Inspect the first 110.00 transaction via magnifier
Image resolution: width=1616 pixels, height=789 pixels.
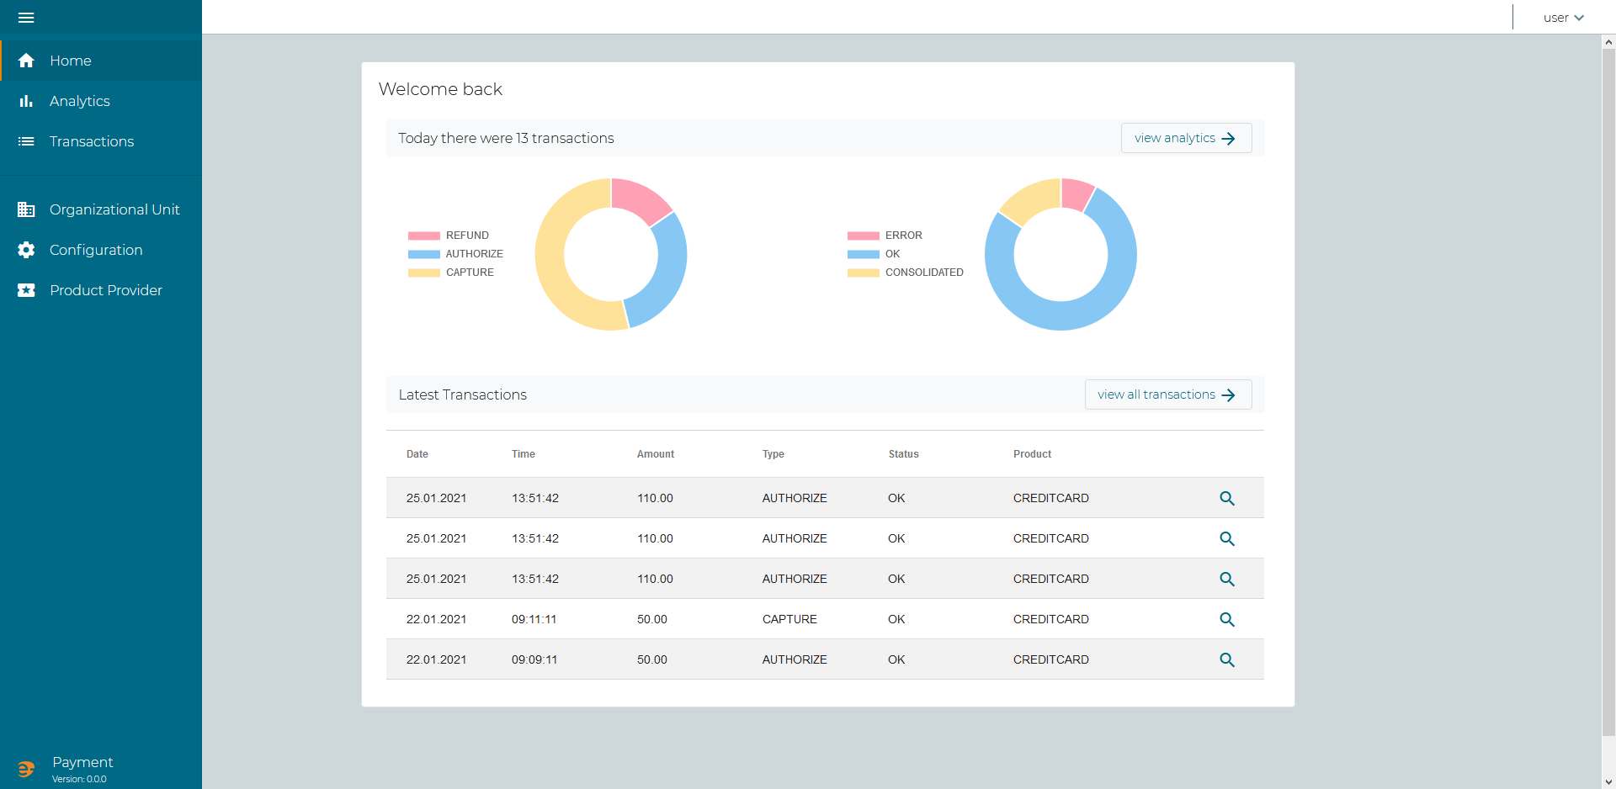pos(1226,498)
